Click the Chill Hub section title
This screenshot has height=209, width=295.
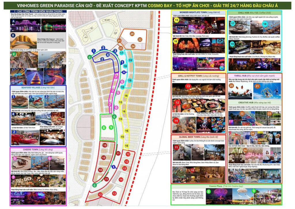254,13
